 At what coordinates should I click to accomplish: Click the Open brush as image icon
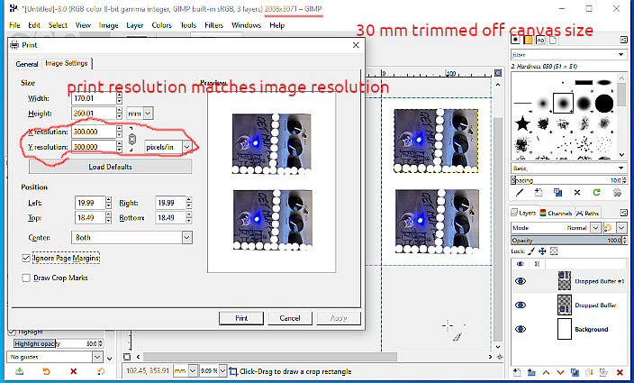[x=617, y=193]
